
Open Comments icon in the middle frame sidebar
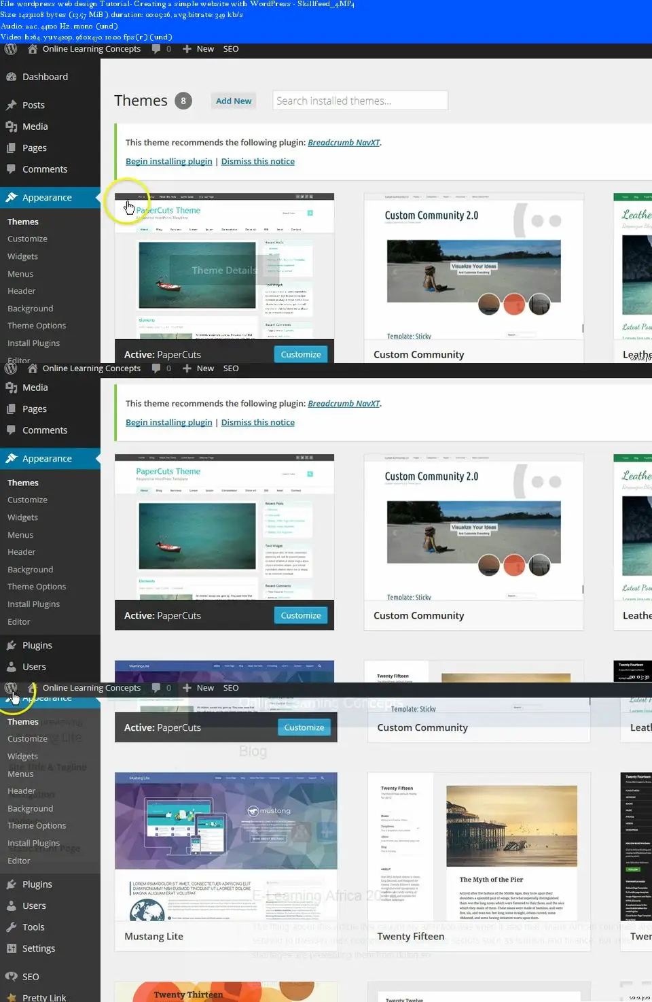[11, 430]
